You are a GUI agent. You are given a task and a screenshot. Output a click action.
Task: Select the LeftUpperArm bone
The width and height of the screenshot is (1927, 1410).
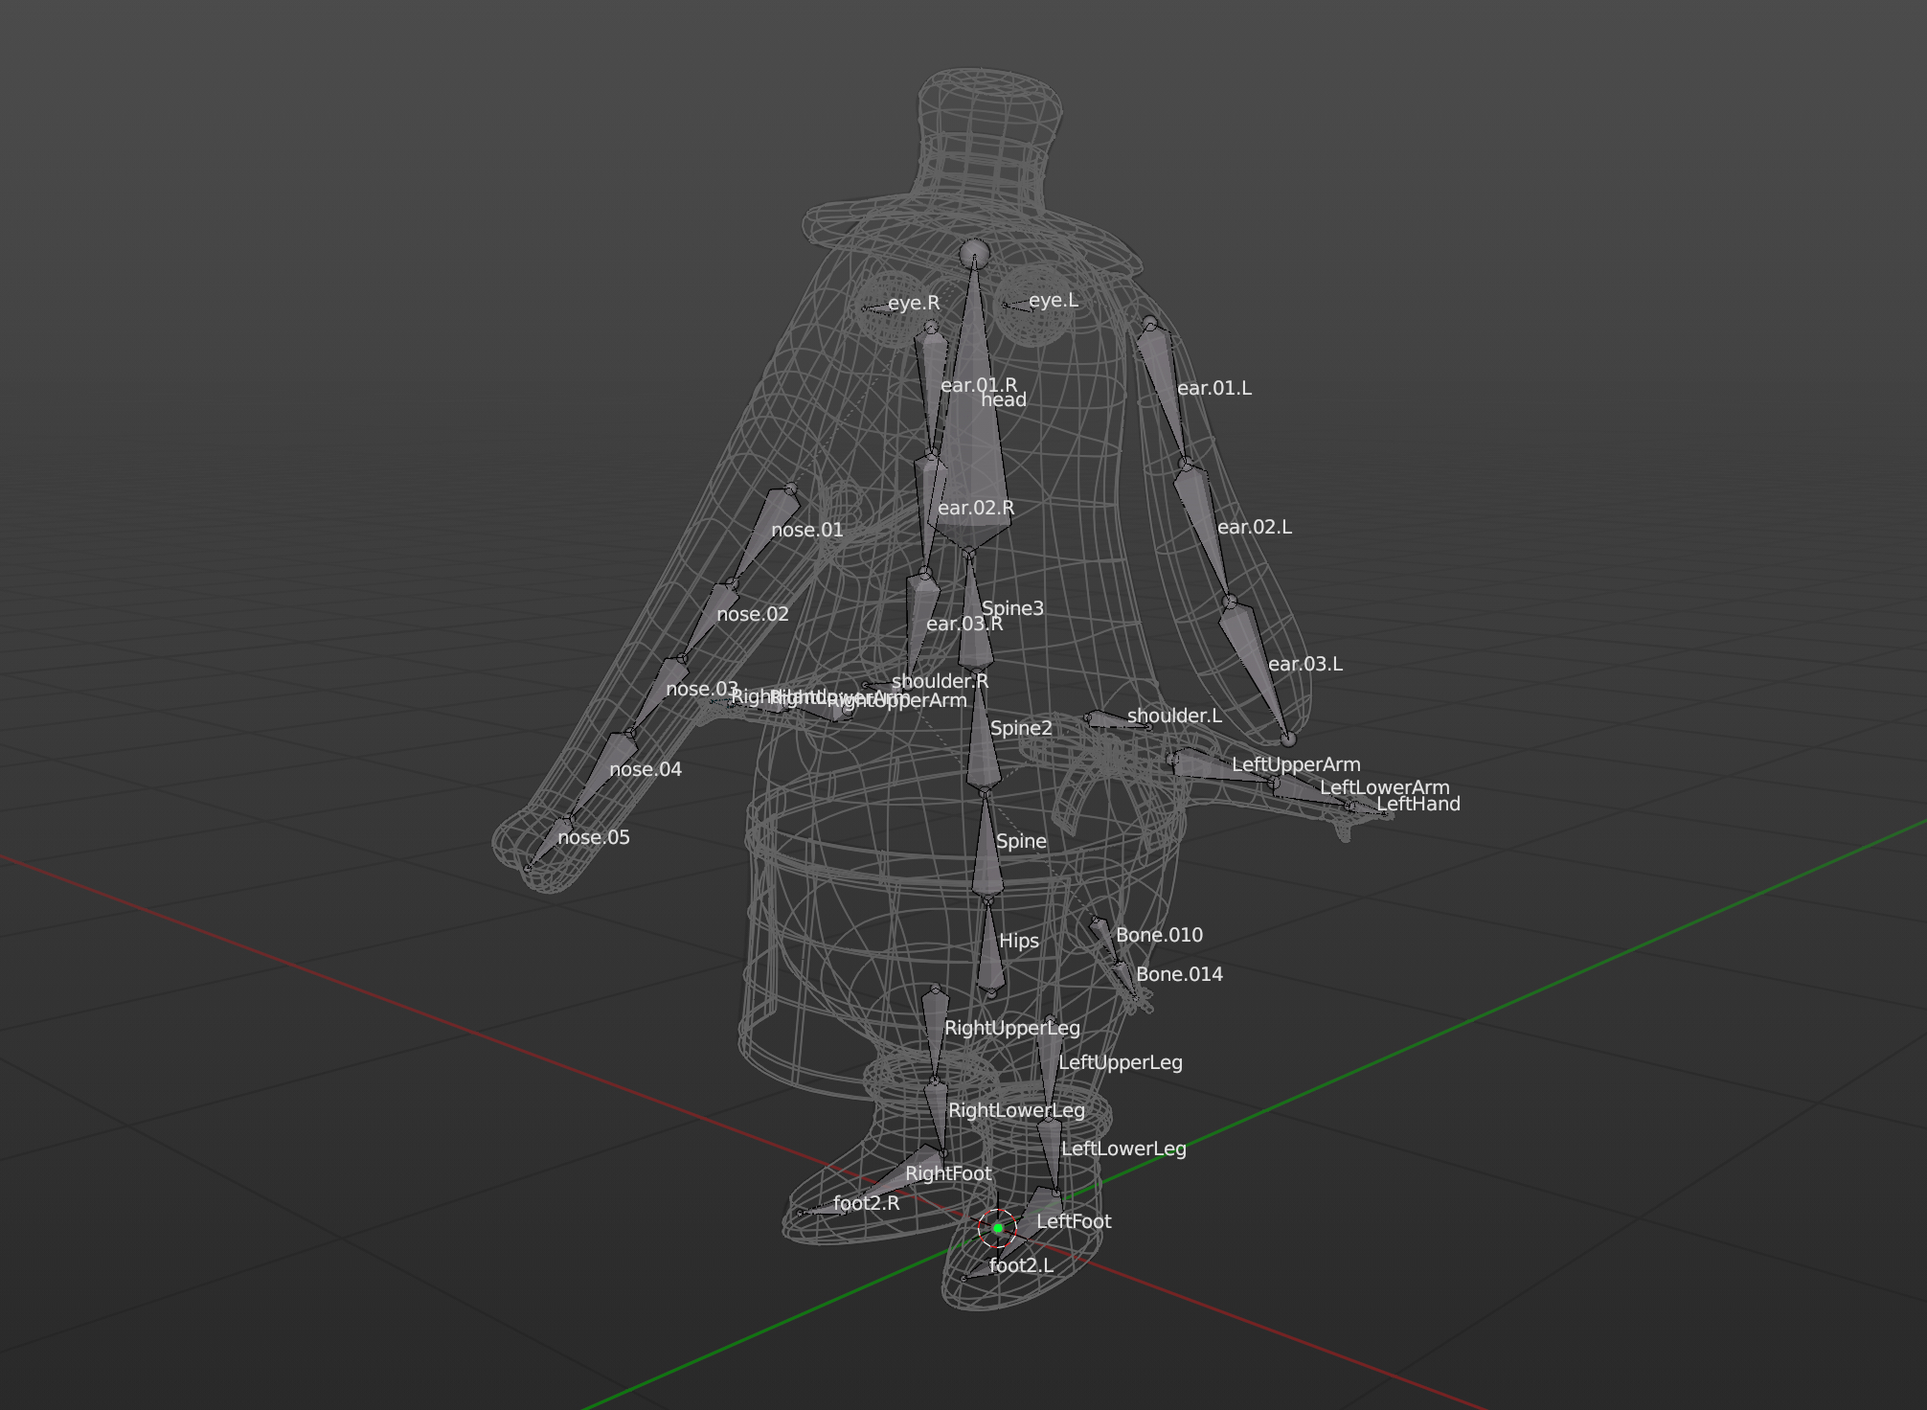click(1223, 768)
